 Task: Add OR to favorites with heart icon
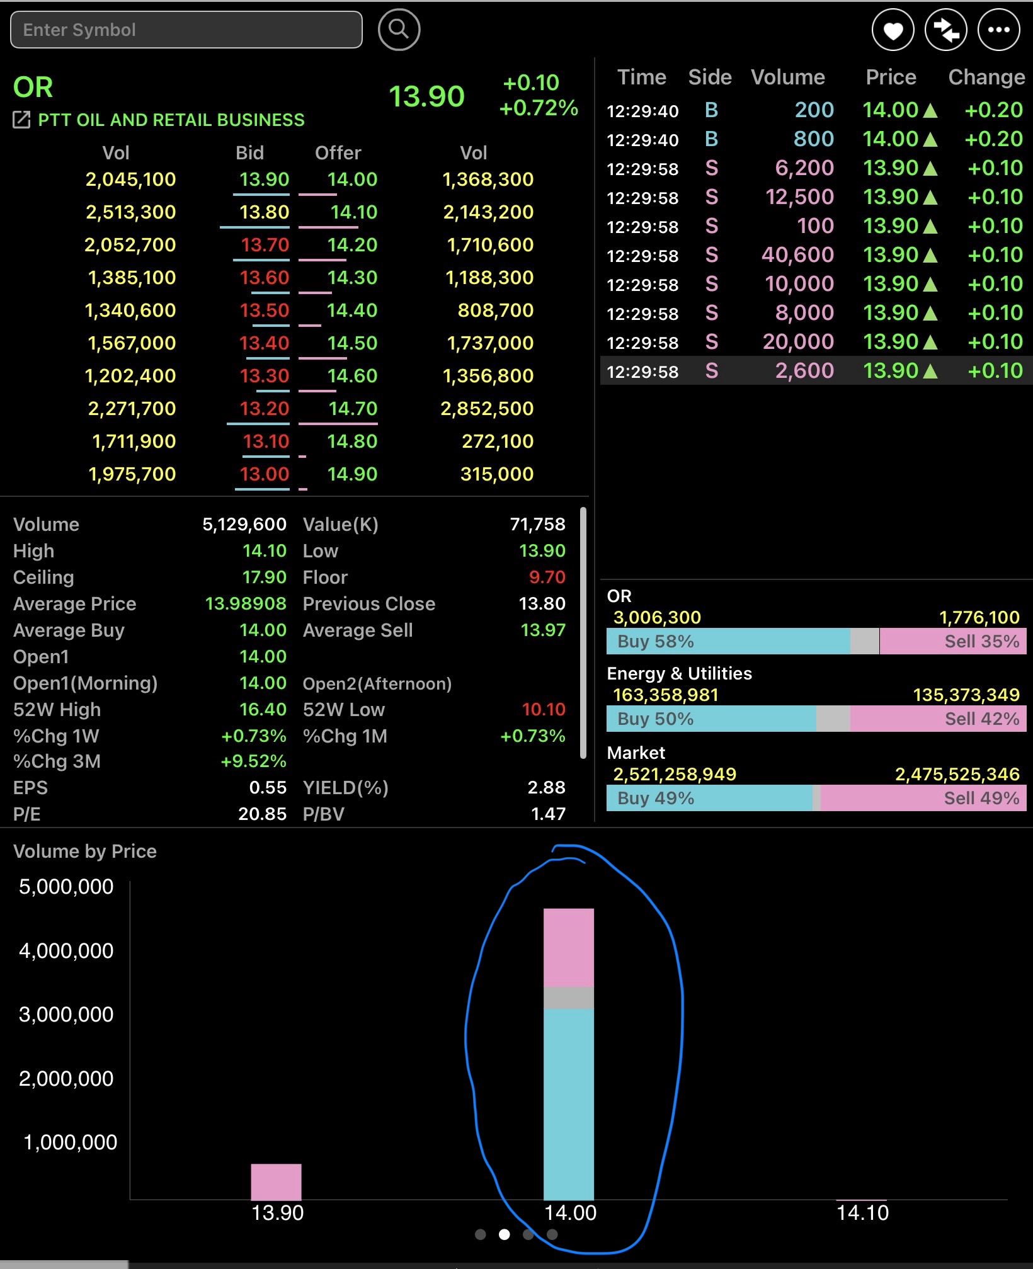point(893,30)
